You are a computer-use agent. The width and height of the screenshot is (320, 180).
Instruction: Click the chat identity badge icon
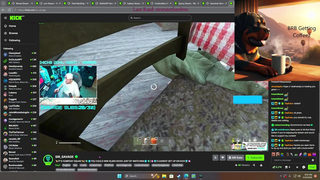click(304, 167)
